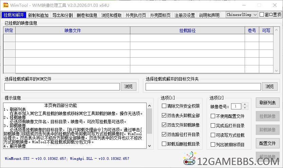Open the 注册及设置 tab
Viewport: 283px width, 168px height.
click(185, 15)
